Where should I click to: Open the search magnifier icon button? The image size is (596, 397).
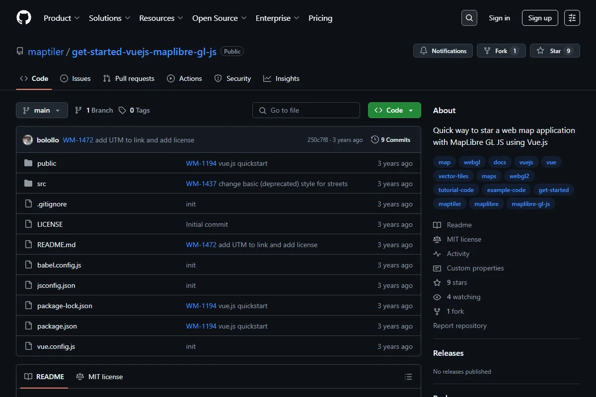click(469, 18)
